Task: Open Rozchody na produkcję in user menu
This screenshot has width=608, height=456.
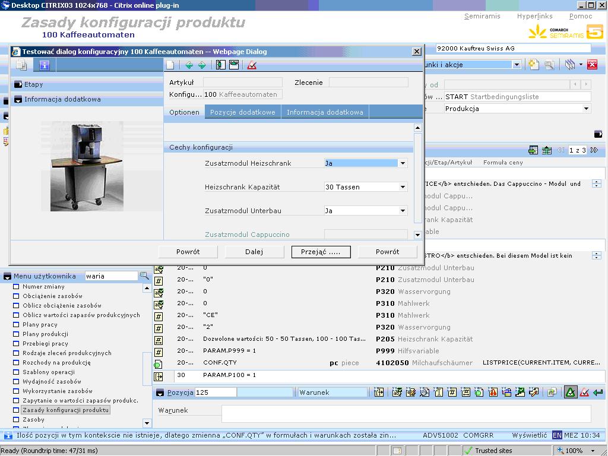Action: 56,363
